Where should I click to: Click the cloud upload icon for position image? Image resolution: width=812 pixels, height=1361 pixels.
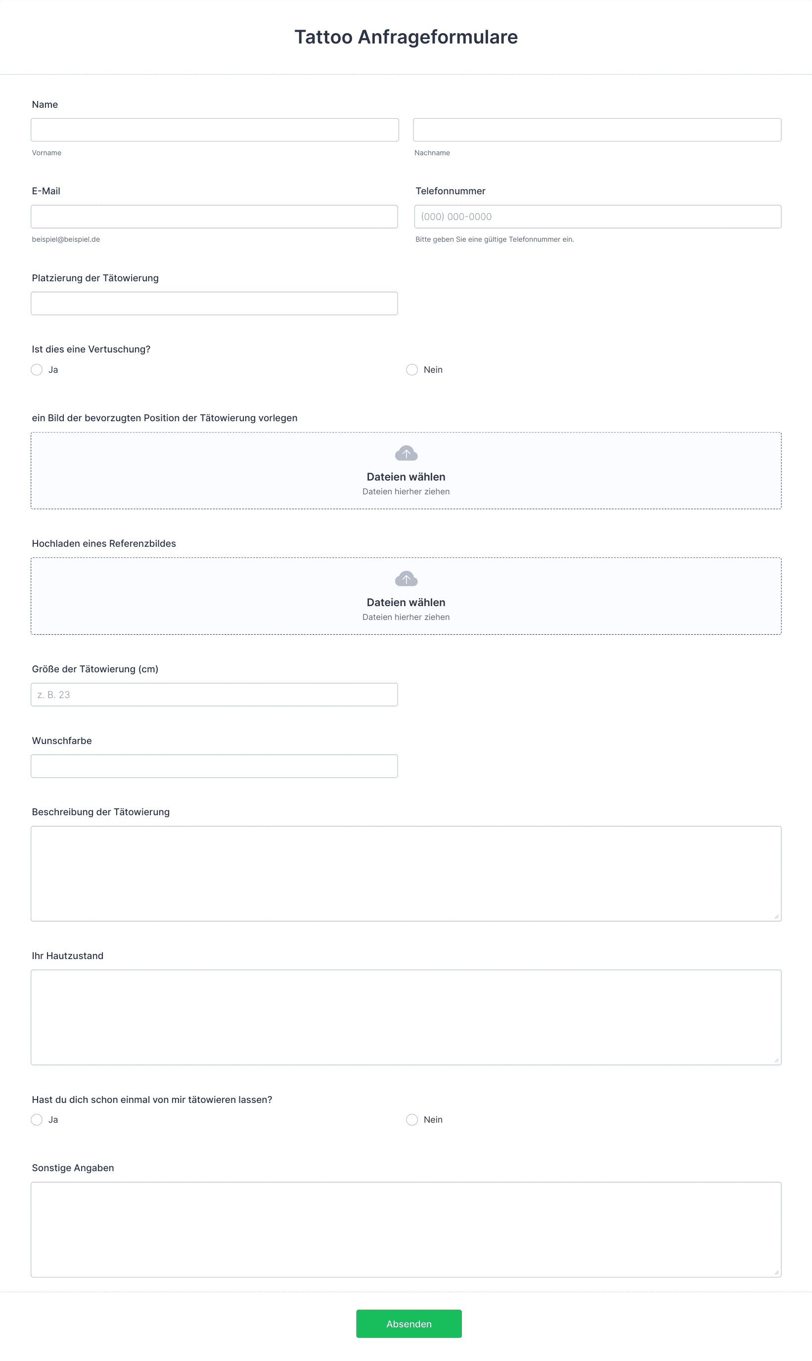(406, 453)
